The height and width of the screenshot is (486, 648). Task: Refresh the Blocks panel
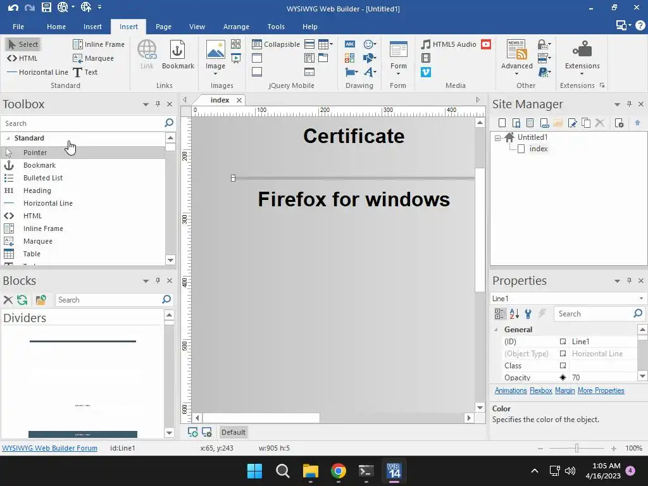point(22,299)
